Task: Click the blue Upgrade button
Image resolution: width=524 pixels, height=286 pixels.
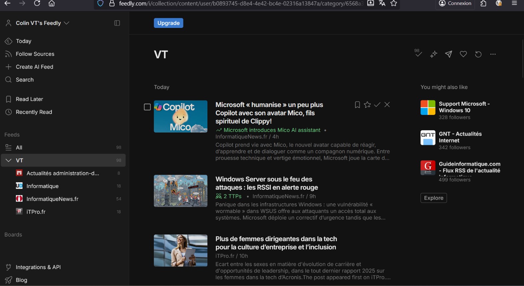Action: pyautogui.click(x=168, y=23)
